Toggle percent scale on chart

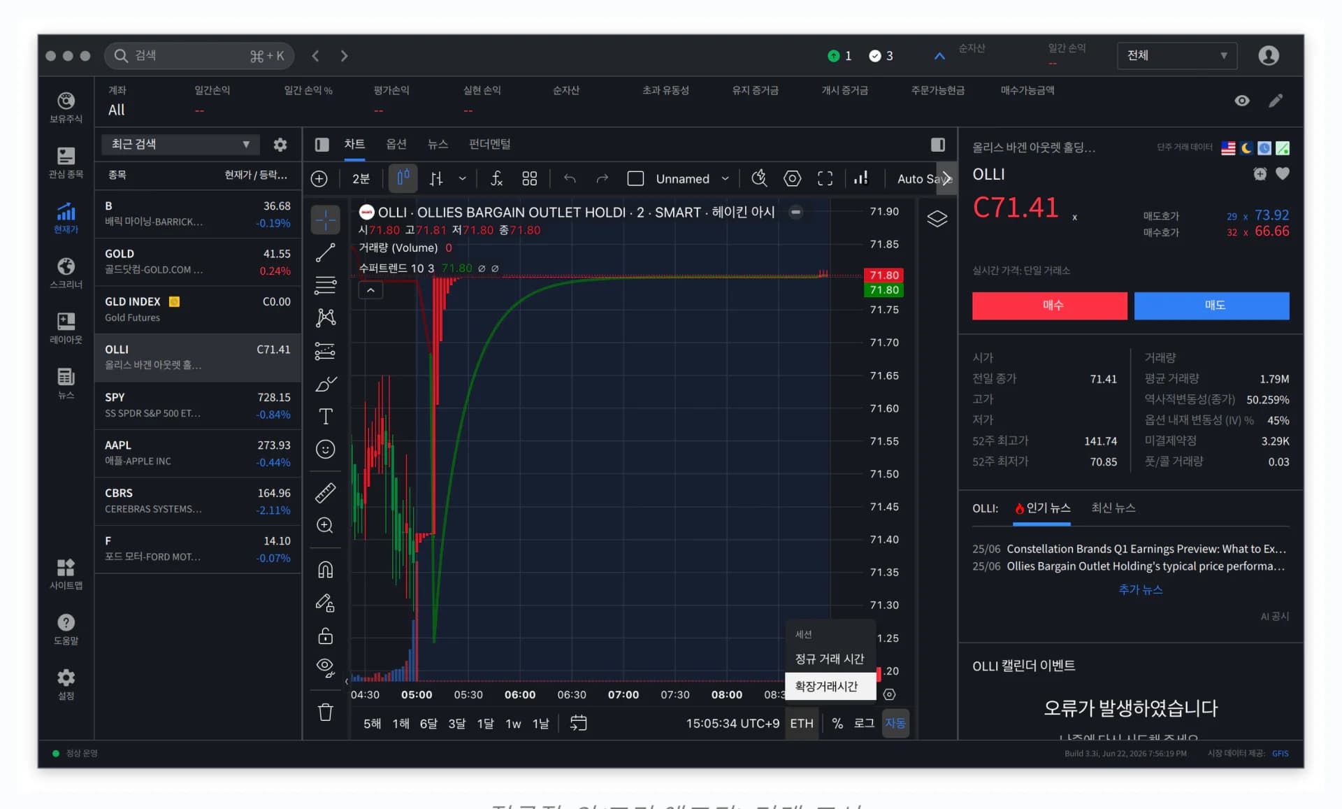[x=837, y=724]
